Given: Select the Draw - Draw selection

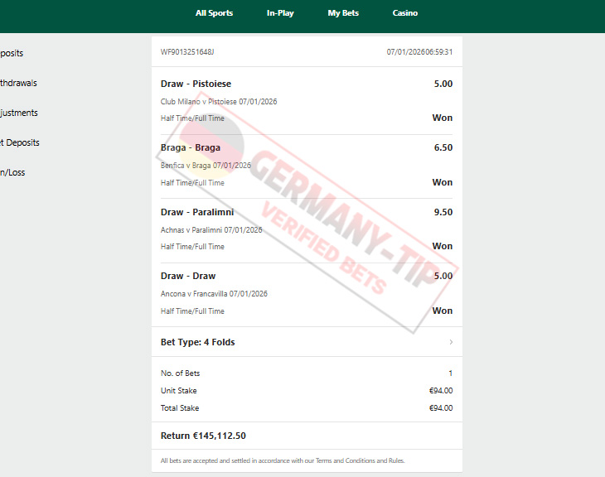Looking at the screenshot, I should [x=188, y=276].
